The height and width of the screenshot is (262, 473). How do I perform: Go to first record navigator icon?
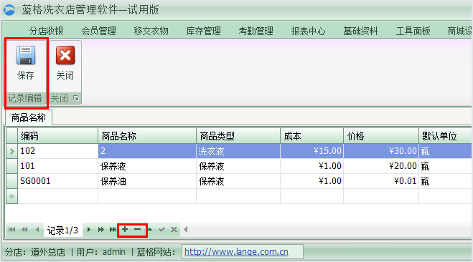click(11, 230)
